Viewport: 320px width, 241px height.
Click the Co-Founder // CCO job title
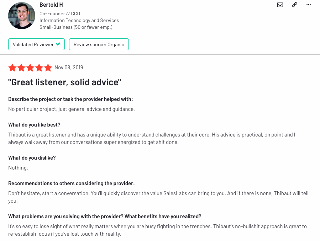59,14
